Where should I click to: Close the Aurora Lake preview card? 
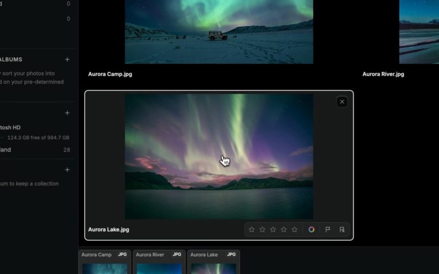(x=342, y=102)
